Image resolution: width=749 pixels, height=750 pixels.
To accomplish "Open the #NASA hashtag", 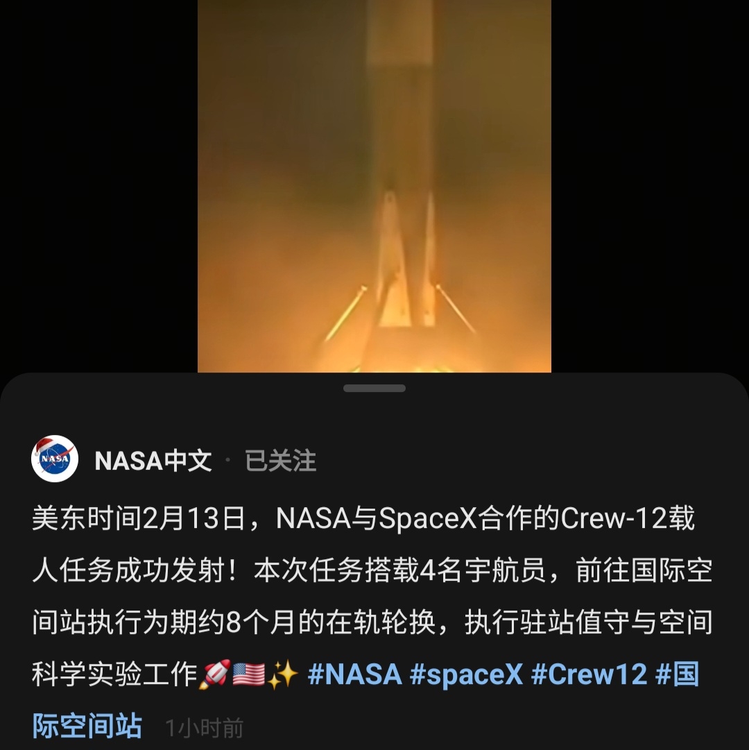I will [x=354, y=674].
